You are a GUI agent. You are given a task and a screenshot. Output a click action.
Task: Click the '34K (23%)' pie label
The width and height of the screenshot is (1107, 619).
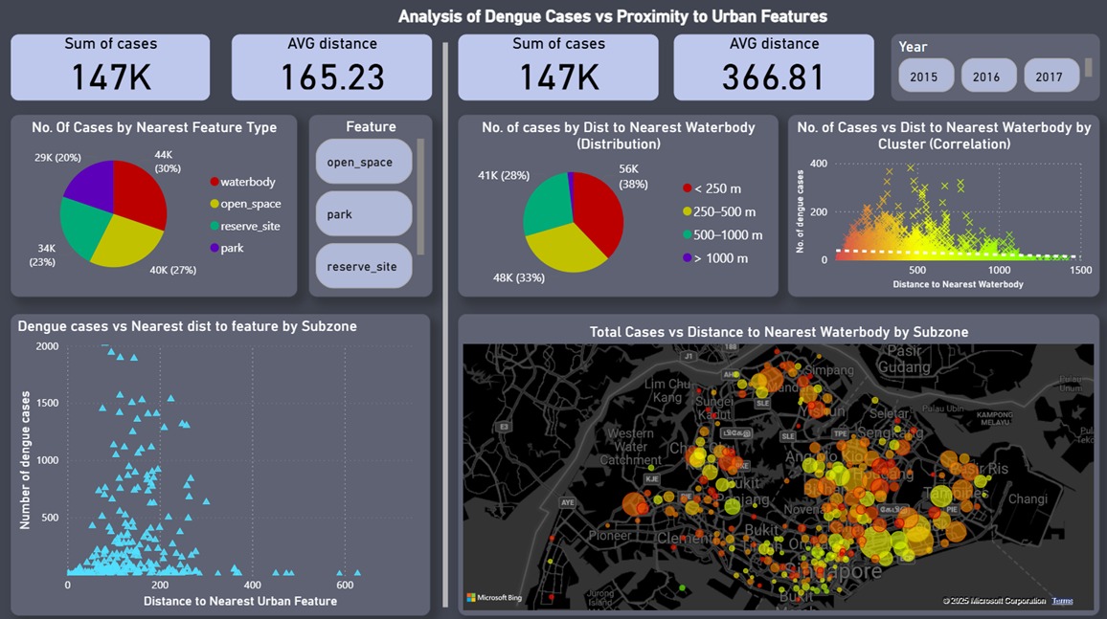(41, 254)
